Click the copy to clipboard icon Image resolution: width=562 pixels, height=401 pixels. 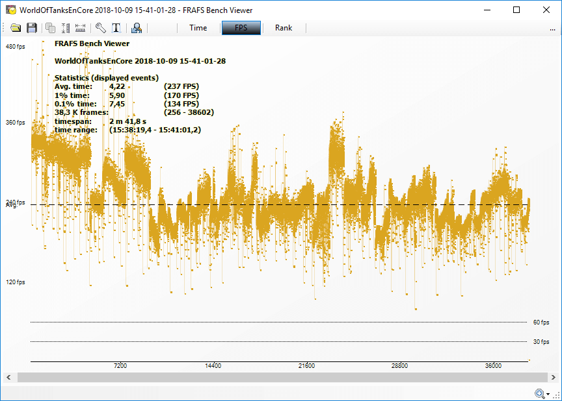tap(50, 28)
